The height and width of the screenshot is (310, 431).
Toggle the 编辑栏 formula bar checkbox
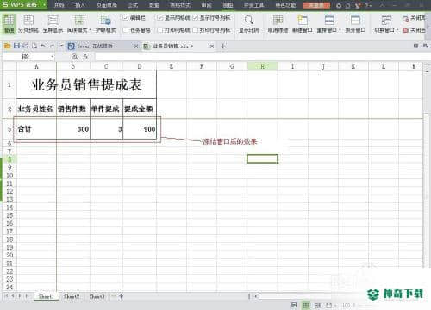click(125, 18)
